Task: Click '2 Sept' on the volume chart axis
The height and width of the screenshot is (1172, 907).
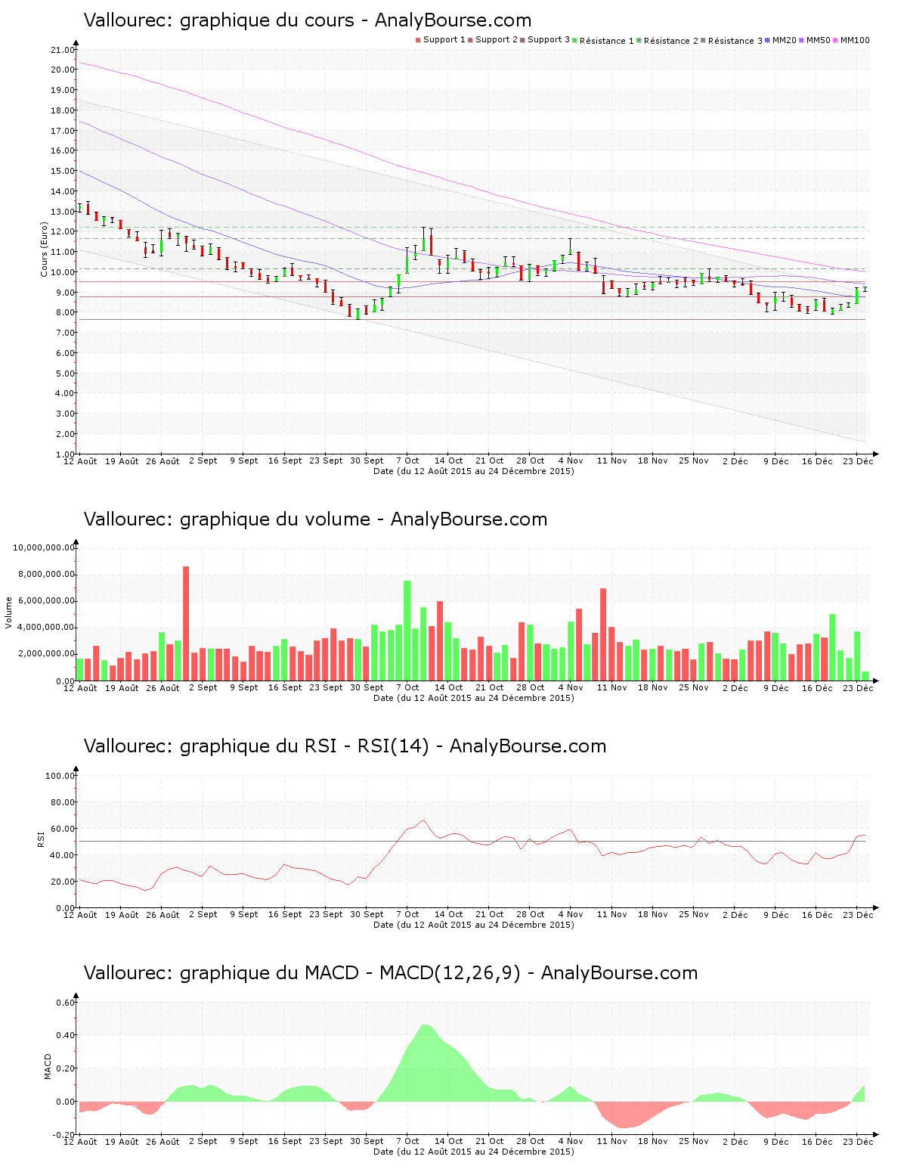Action: [x=203, y=688]
